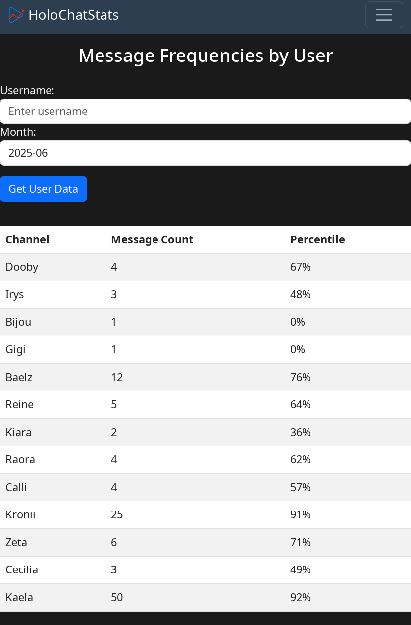
Task: Select the Irys channel row
Action: (205, 295)
